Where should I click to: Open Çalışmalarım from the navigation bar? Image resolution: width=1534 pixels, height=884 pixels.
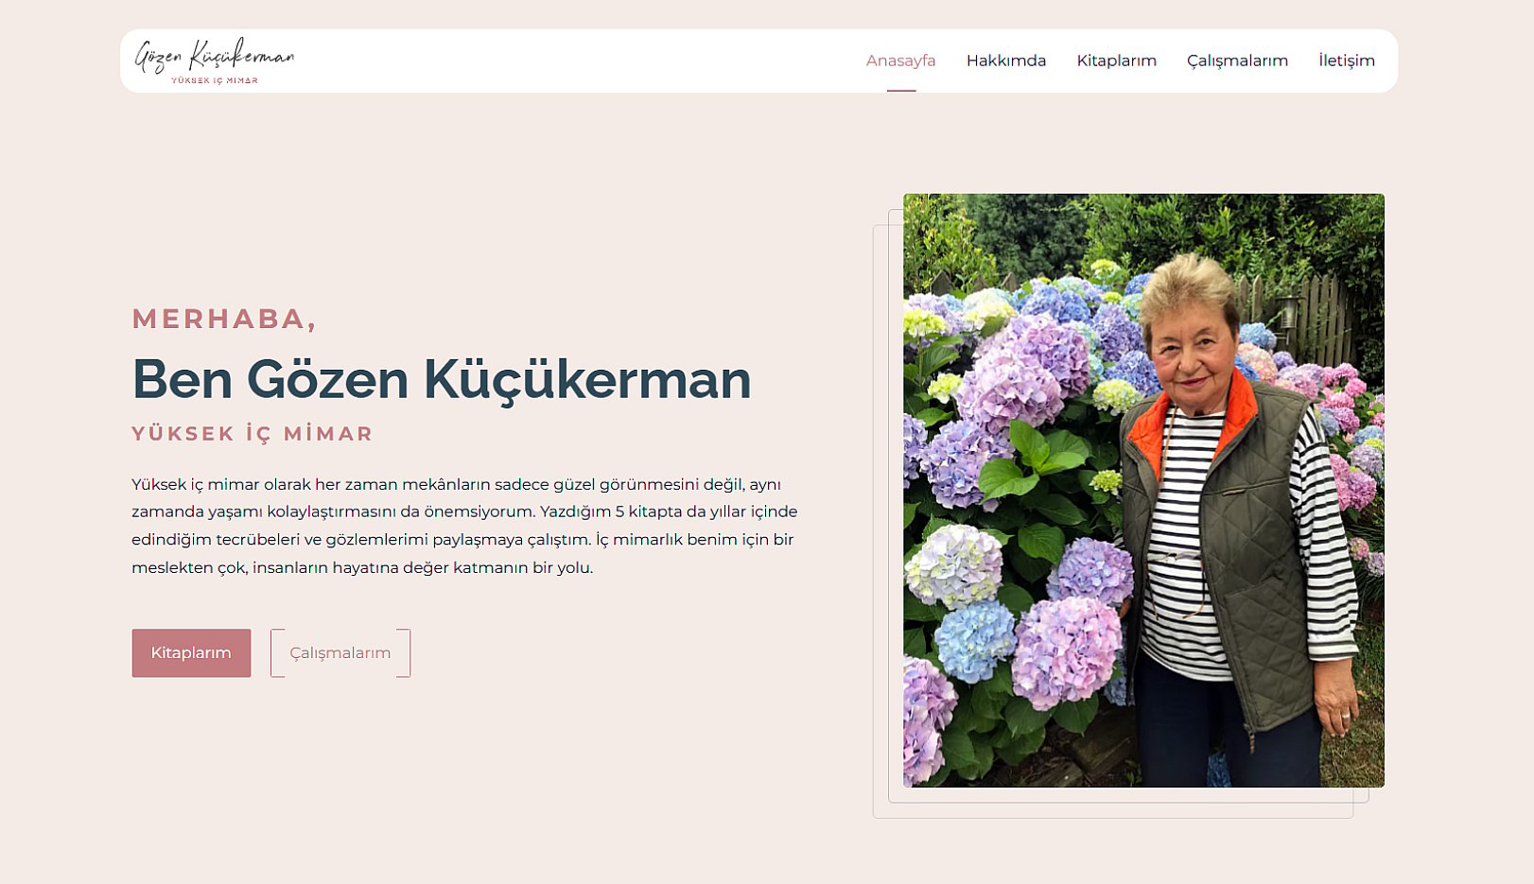1237,61
